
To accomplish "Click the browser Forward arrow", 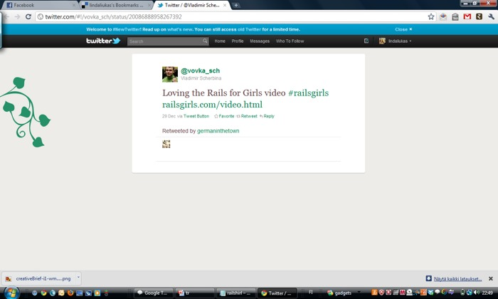I will 17,16.
